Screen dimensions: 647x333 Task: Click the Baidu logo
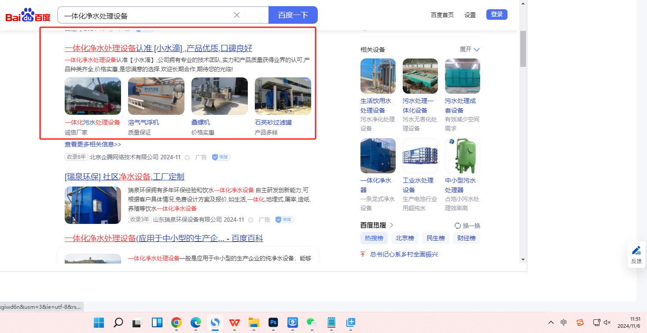coord(28,15)
